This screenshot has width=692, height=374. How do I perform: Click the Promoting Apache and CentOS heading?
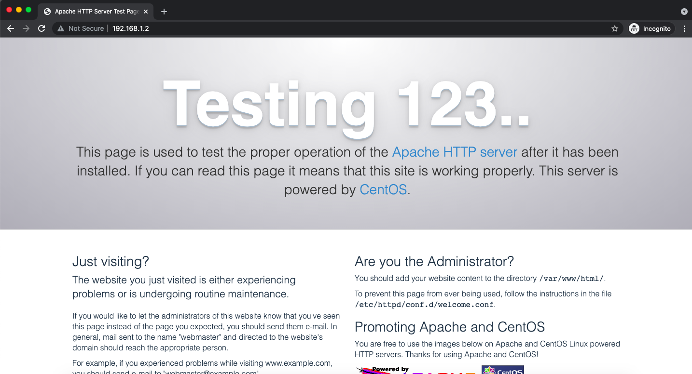tap(450, 327)
